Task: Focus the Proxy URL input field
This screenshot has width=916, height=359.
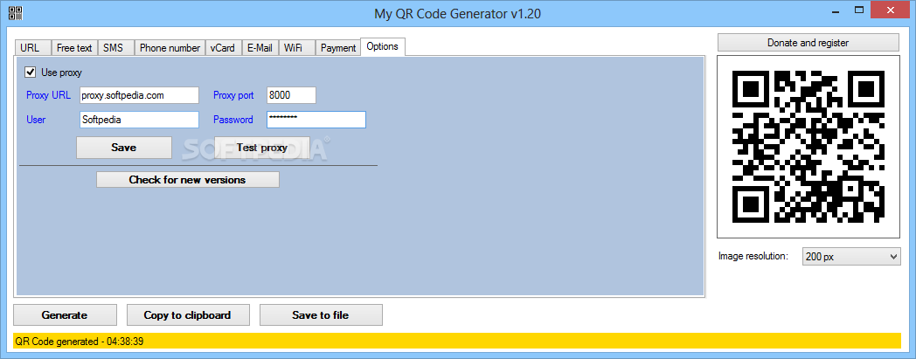Action: pos(139,96)
